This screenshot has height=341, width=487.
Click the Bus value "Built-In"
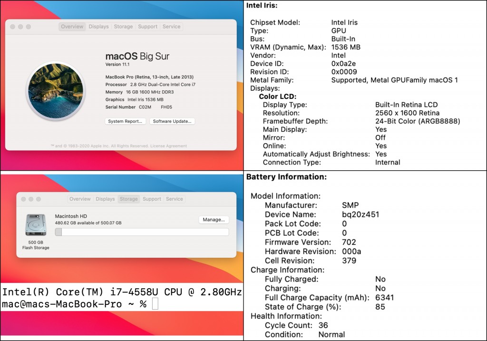[x=343, y=39]
